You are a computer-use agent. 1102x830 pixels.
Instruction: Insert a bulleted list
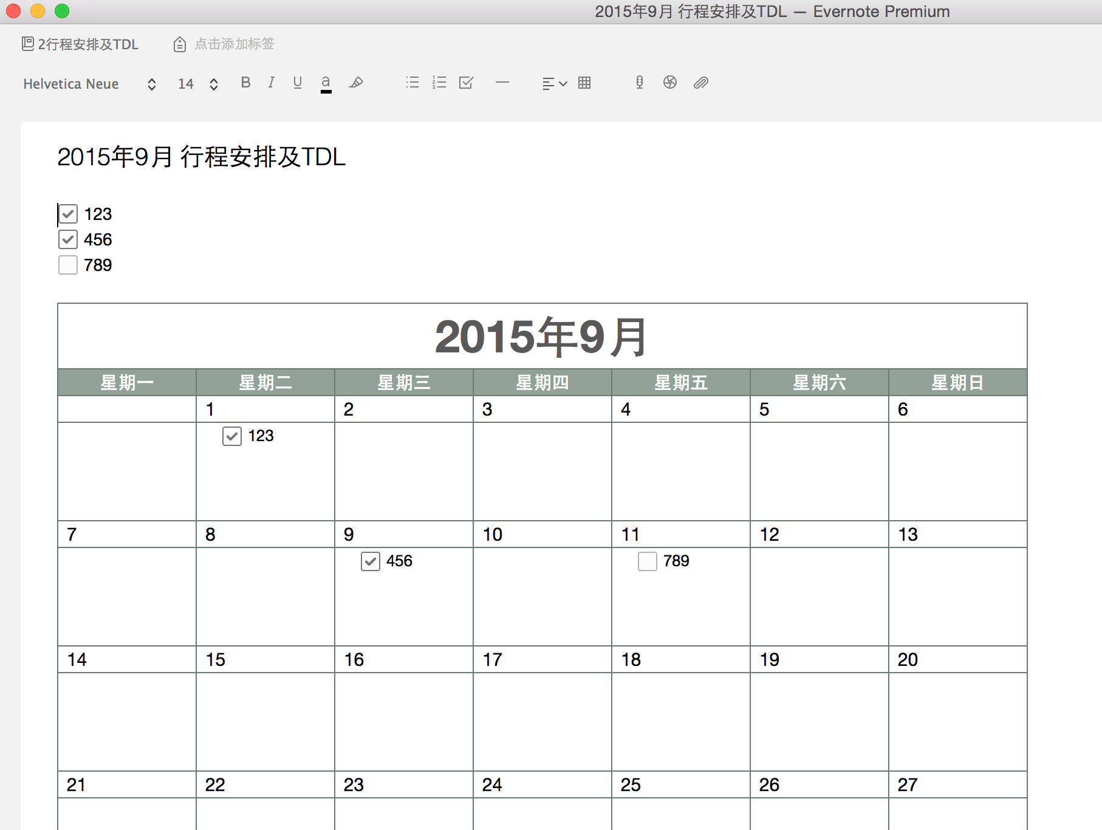412,83
